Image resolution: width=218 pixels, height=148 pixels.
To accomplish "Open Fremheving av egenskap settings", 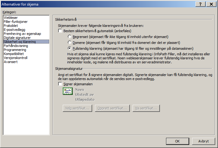I will pos(22,34).
